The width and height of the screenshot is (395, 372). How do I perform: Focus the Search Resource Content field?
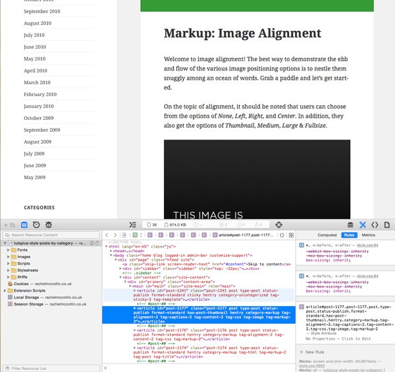[x=51, y=235]
